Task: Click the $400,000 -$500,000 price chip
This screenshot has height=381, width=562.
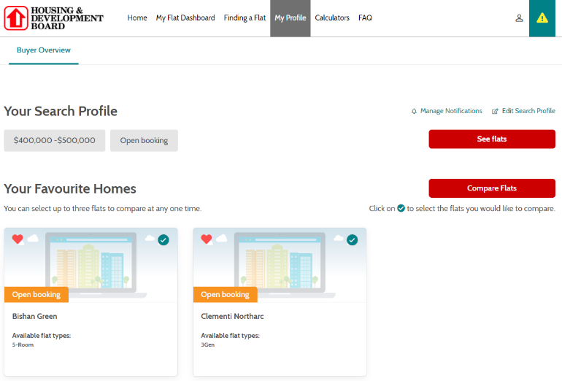Action: coord(55,140)
